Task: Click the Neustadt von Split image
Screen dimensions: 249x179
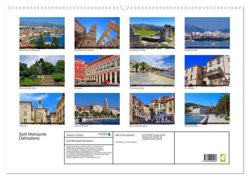Action: (x=207, y=33)
